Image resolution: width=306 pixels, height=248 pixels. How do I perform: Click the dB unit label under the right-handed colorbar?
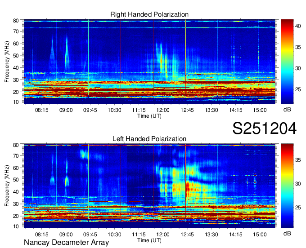click(287, 109)
